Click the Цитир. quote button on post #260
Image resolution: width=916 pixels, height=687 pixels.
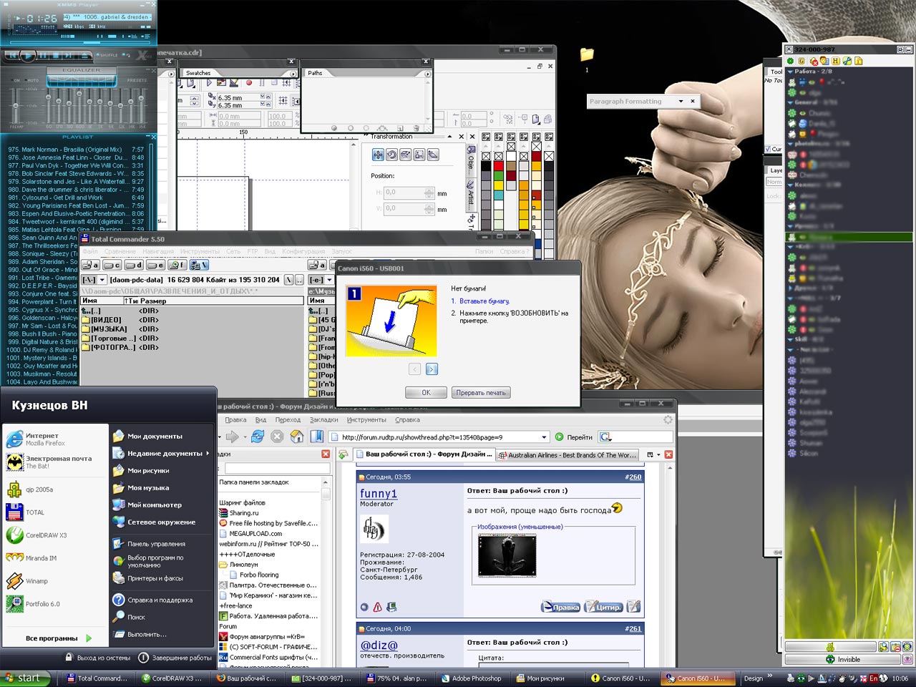604,607
